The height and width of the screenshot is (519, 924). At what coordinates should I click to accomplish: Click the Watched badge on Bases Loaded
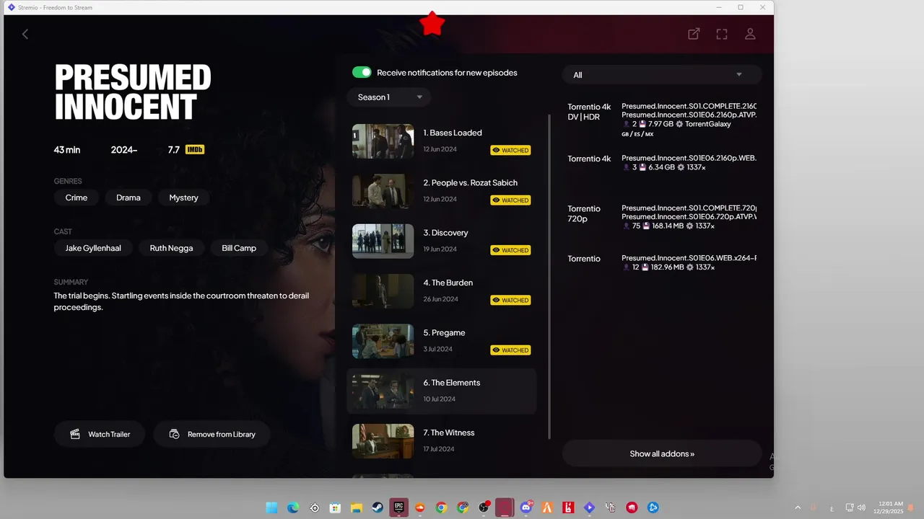(510, 150)
